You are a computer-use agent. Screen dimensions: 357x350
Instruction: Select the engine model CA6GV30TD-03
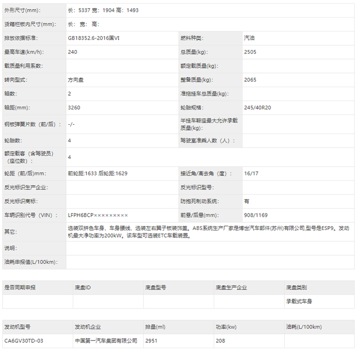24,341
